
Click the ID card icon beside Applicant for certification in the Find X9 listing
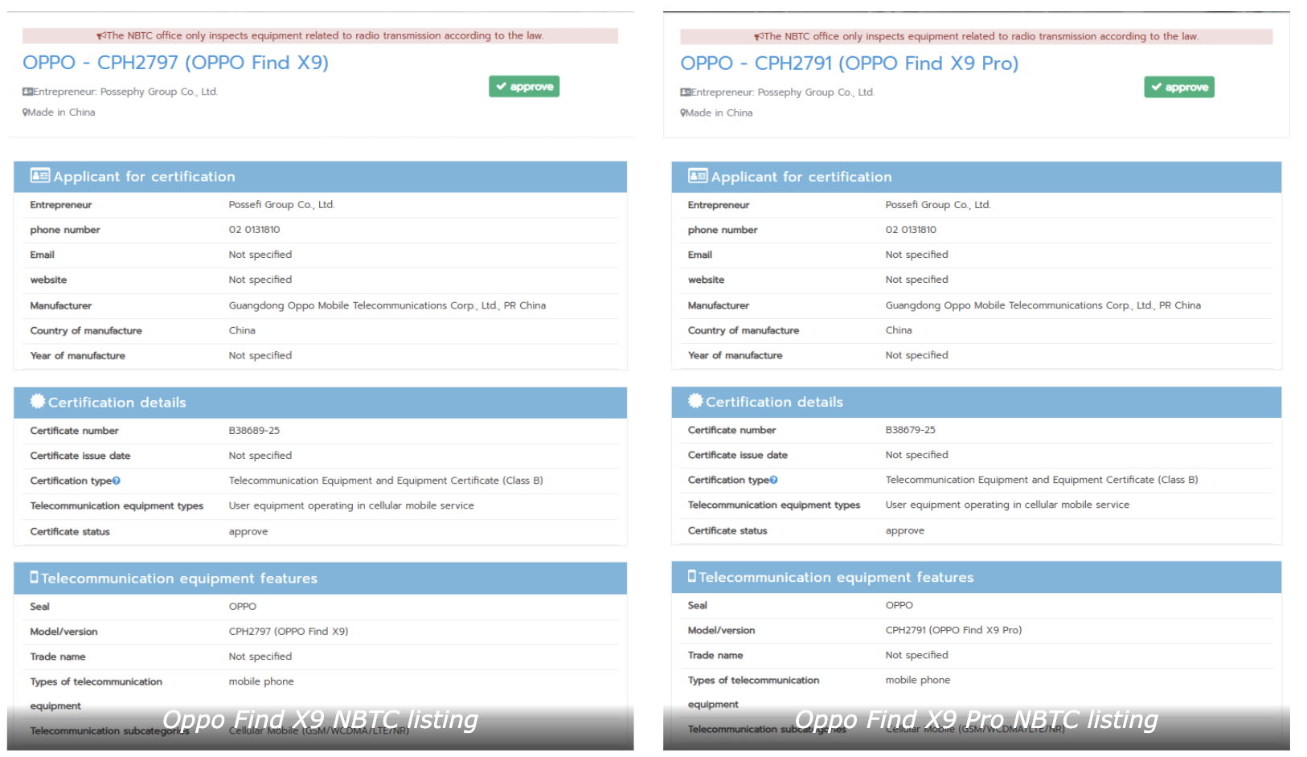pos(39,175)
